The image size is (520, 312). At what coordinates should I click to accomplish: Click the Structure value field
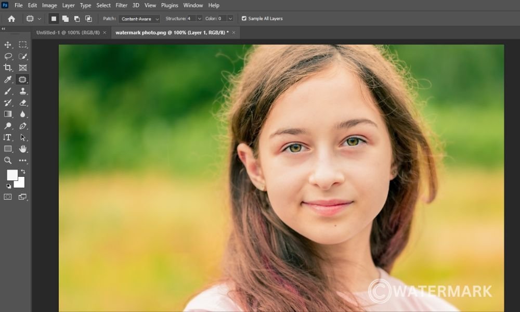click(191, 19)
